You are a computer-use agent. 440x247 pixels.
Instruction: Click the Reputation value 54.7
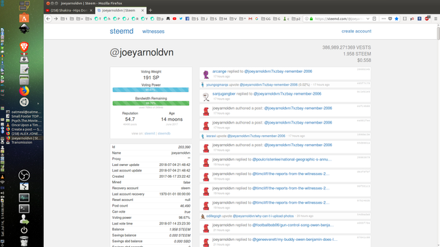click(130, 119)
